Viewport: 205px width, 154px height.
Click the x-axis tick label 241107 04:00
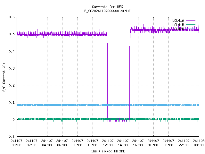pos(47,143)
